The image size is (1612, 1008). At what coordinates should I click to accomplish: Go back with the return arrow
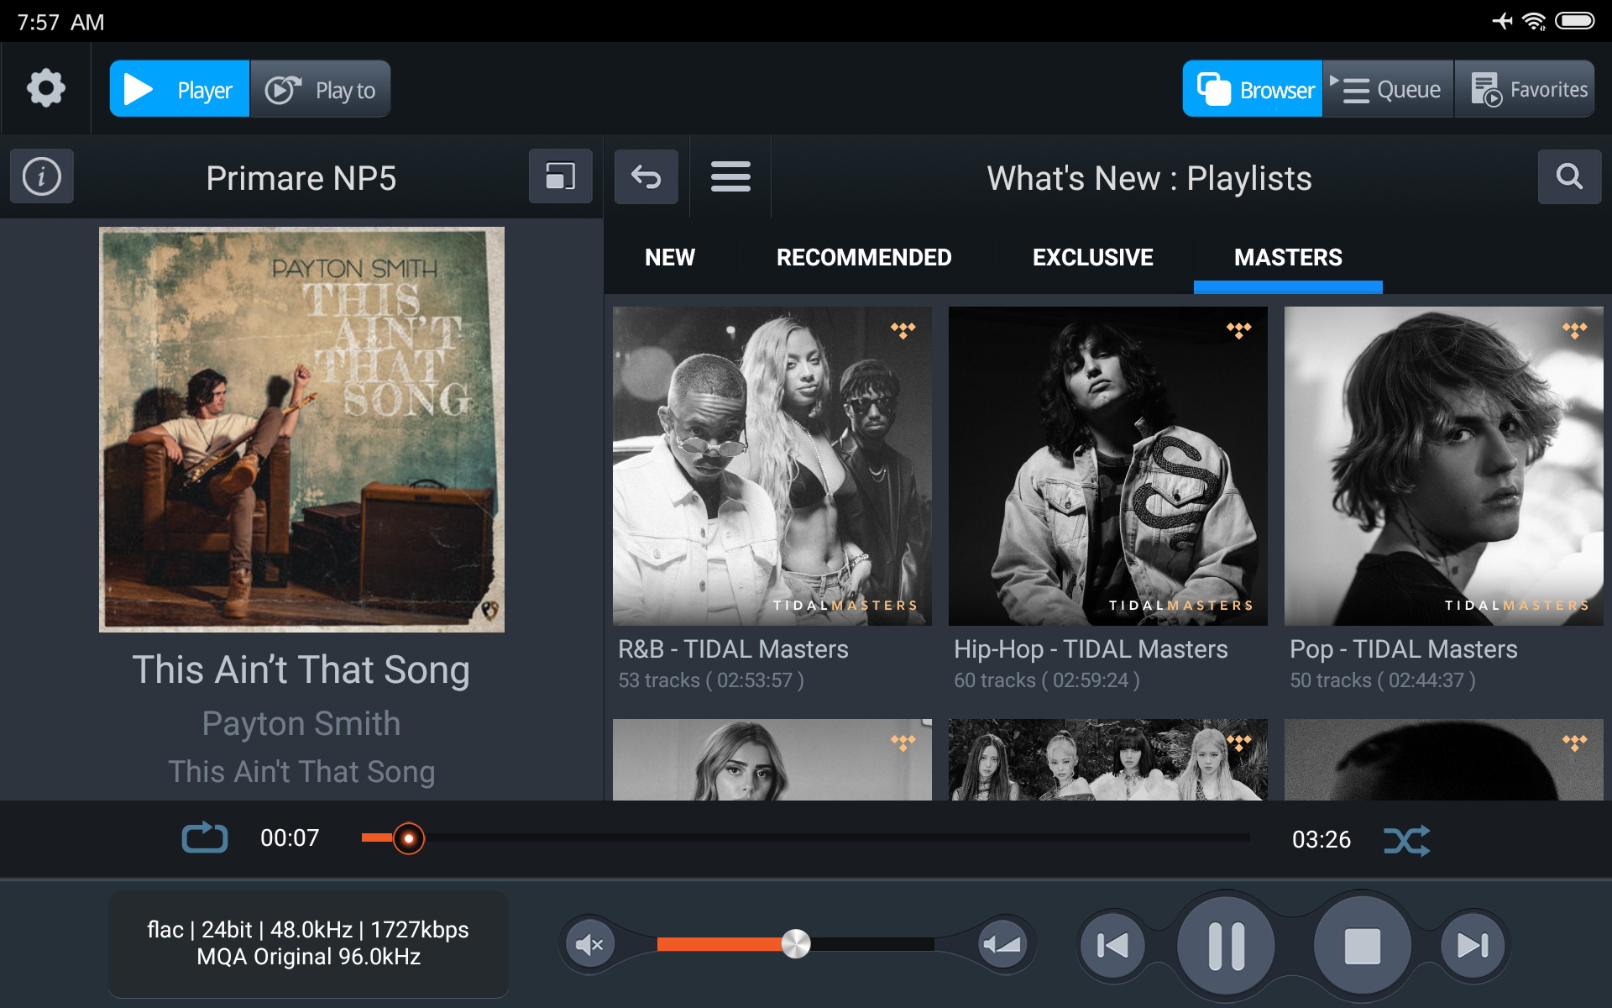coord(646,176)
